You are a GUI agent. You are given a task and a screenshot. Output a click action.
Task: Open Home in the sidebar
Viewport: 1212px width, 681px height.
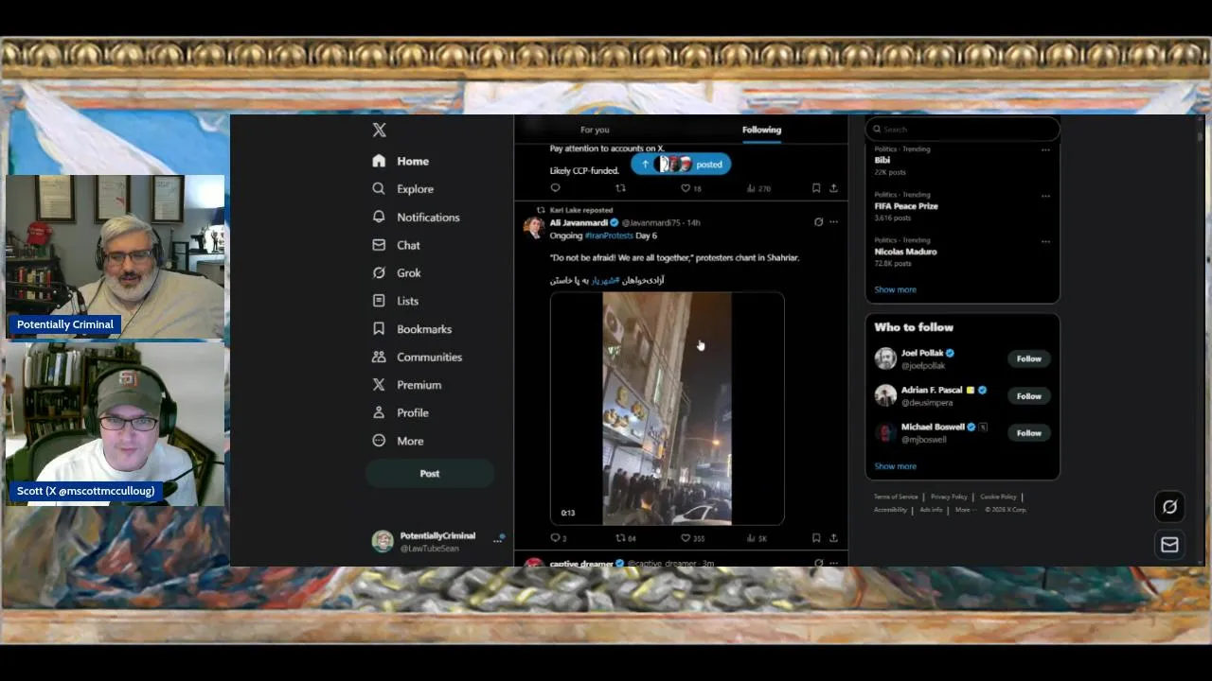(x=401, y=161)
